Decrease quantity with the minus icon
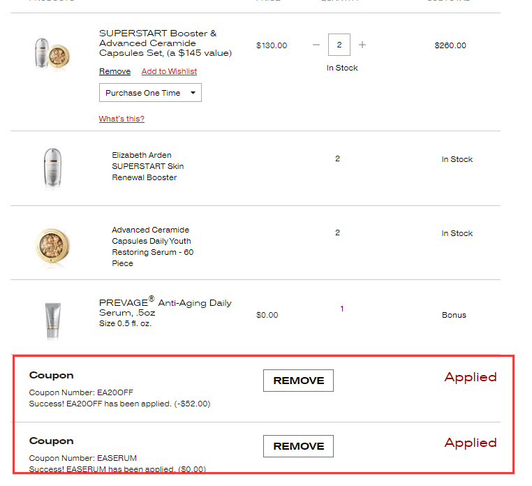Viewport: 532px width, 486px height. [x=316, y=45]
